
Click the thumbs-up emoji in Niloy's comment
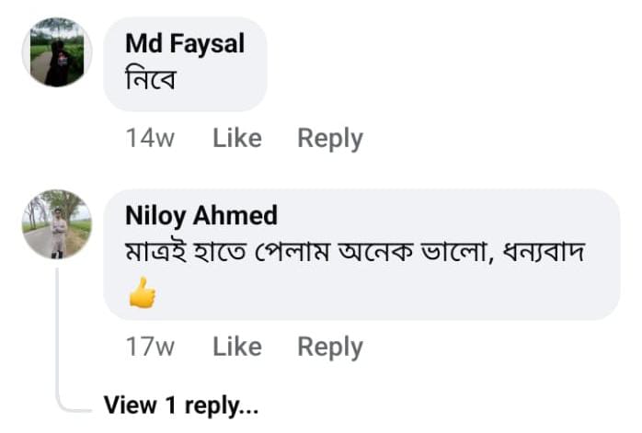pyautogui.click(x=142, y=292)
